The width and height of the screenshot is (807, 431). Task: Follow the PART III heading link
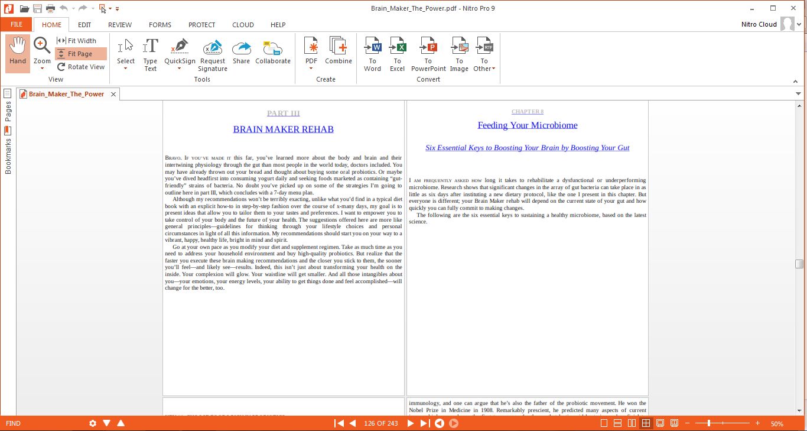point(284,114)
